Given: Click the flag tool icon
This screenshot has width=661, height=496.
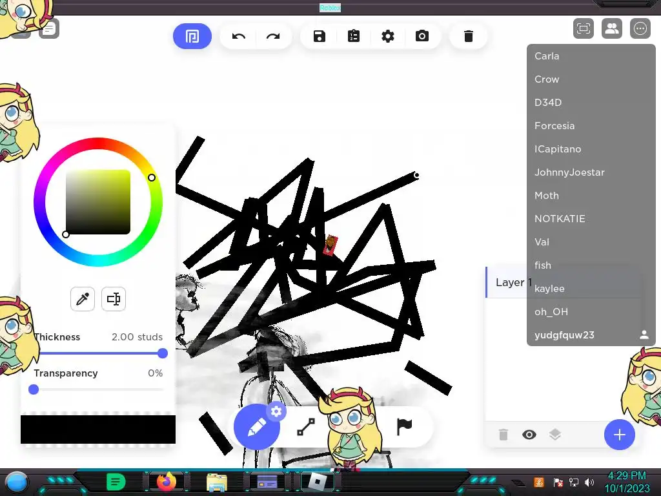Looking at the screenshot, I should coord(404,427).
